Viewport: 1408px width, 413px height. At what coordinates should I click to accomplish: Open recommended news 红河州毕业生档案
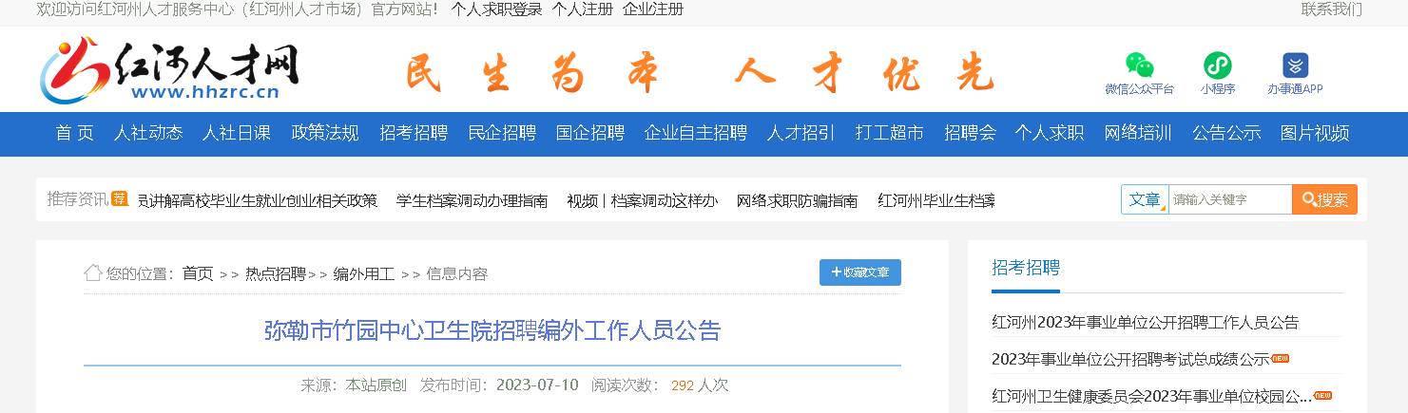[x=936, y=200]
